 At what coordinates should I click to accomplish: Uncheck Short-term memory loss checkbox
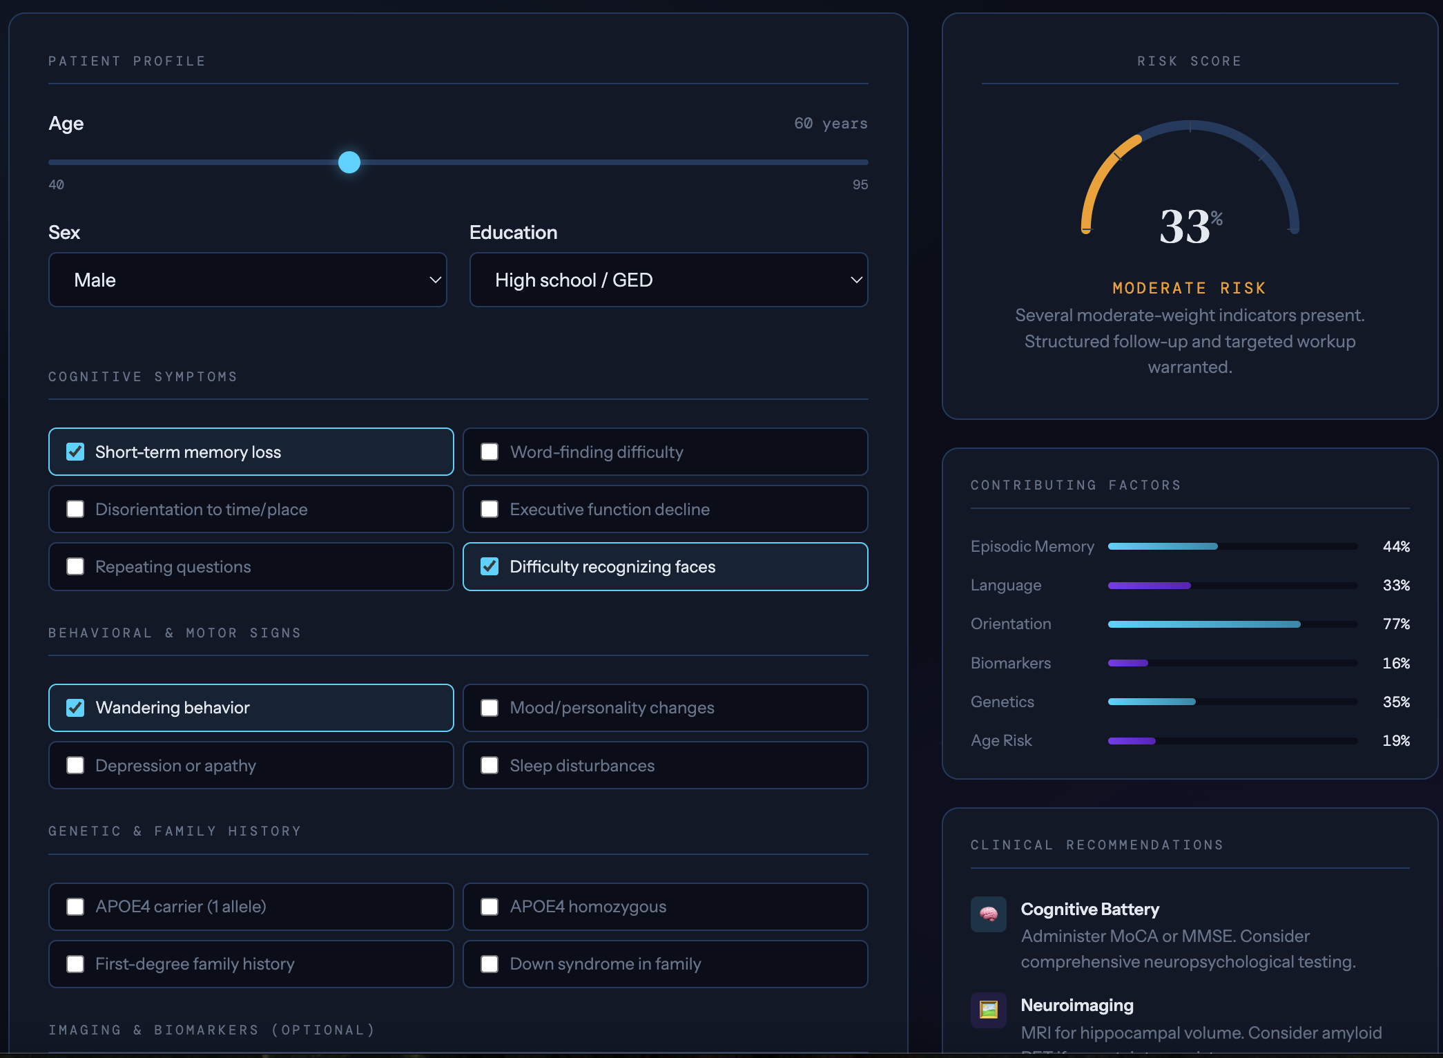(x=75, y=452)
